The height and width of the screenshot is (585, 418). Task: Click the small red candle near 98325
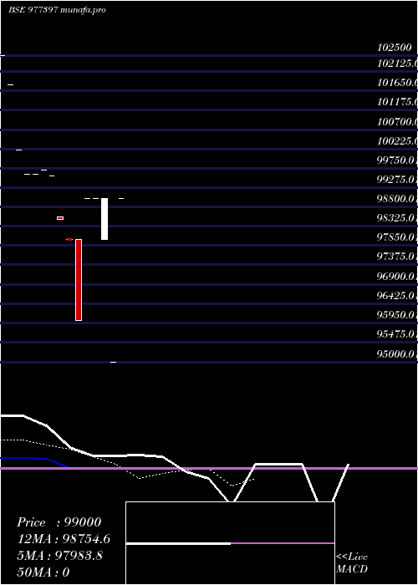coord(60,218)
